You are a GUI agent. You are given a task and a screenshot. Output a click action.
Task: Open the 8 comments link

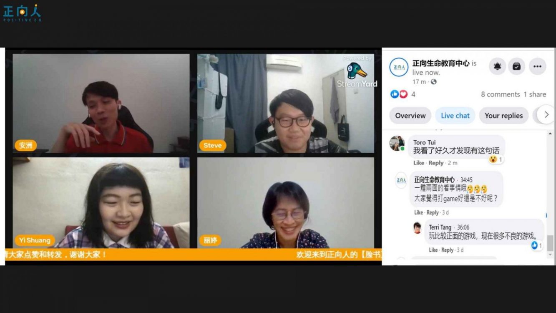coord(500,94)
